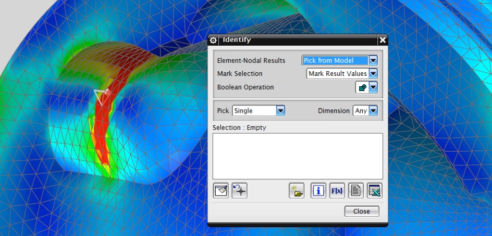Close the Identify dialog with X
Viewport: 492px width, 236px height.
[x=383, y=40]
